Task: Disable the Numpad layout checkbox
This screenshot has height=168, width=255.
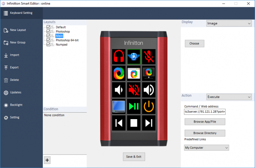Action: (x=48, y=45)
